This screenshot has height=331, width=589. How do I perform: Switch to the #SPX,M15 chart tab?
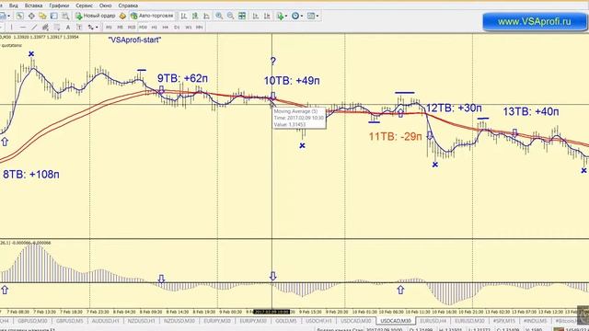pos(503,321)
